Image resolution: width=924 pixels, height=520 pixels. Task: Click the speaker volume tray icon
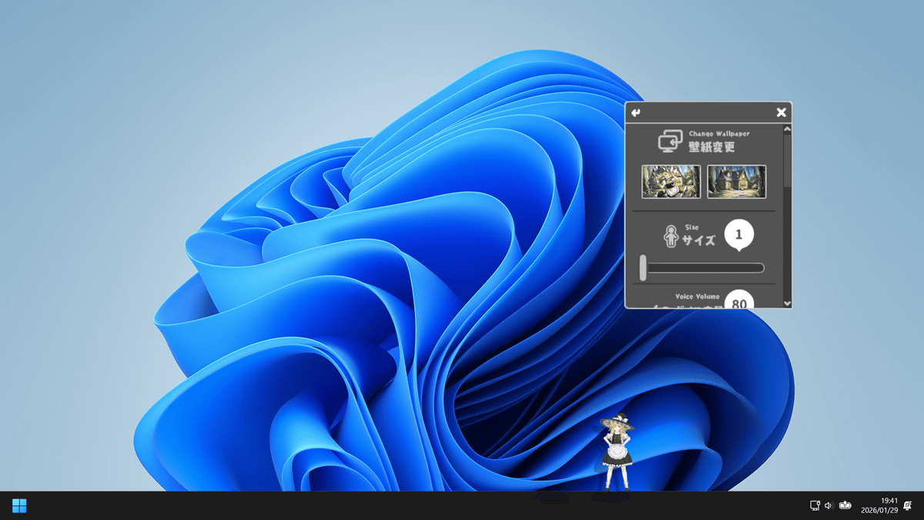click(x=829, y=505)
